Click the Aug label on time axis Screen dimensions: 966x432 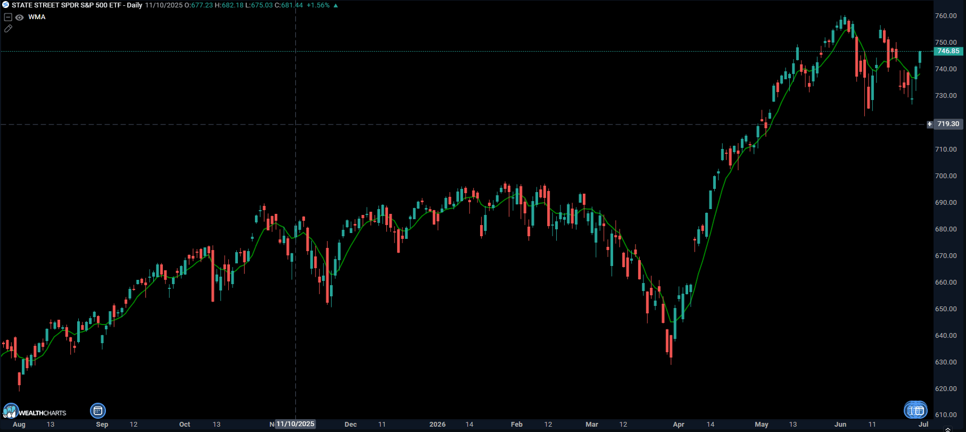coord(19,425)
